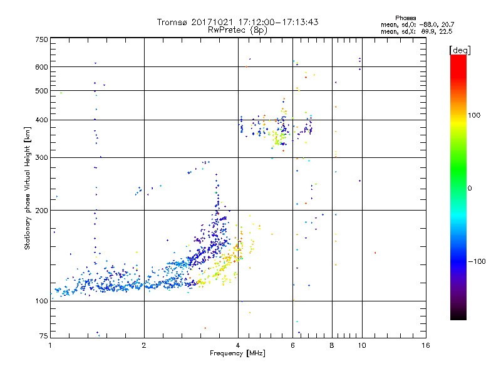Click the 'RwPretec (8p)' subtitle
This screenshot has width=501, height=376.
coord(237,30)
